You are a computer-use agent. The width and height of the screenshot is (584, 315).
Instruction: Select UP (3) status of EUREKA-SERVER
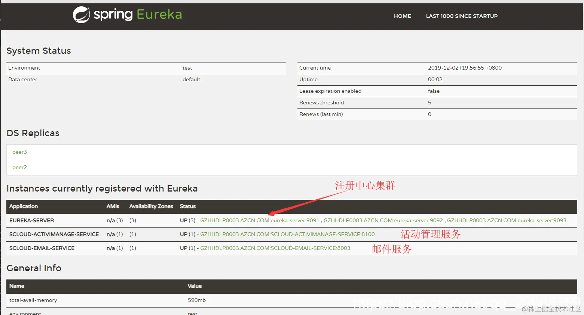[x=187, y=220]
